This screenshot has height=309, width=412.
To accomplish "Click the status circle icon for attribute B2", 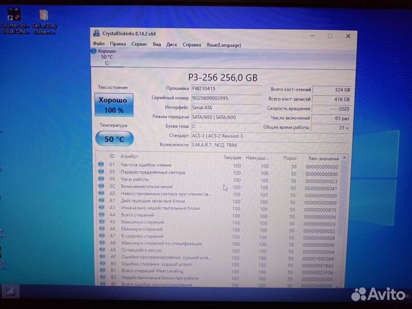I will click(x=103, y=277).
